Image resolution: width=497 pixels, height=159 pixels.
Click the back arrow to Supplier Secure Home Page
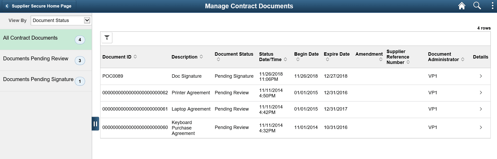tap(6, 6)
